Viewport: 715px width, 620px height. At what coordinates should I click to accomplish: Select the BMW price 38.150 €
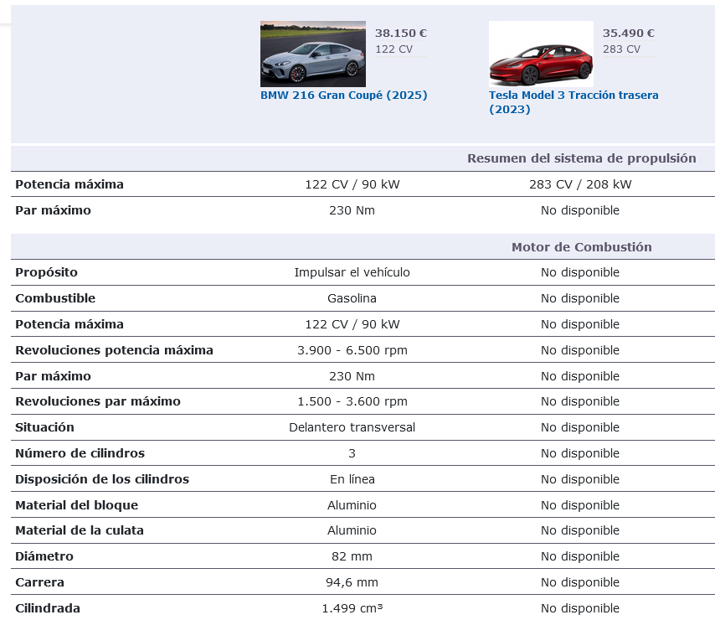tap(401, 33)
